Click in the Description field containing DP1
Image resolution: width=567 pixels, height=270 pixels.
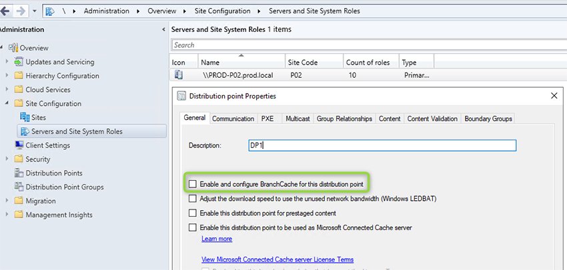tap(382, 145)
